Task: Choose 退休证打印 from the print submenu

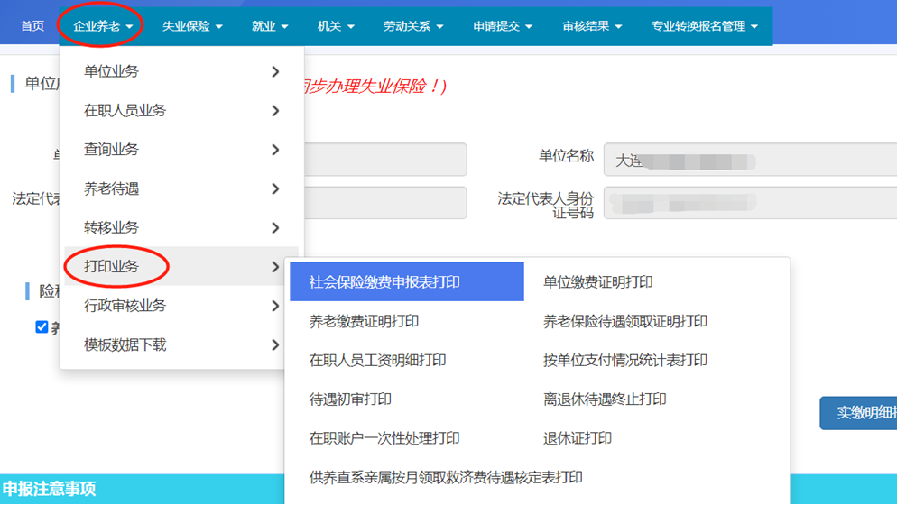Action: [578, 438]
